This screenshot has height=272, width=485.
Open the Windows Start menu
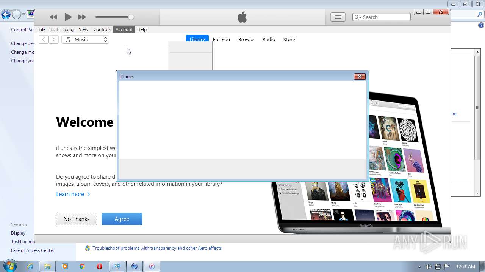(x=9, y=266)
